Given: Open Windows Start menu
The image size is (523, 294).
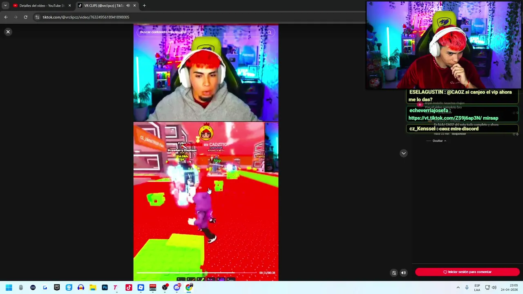Looking at the screenshot, I should tap(9, 287).
